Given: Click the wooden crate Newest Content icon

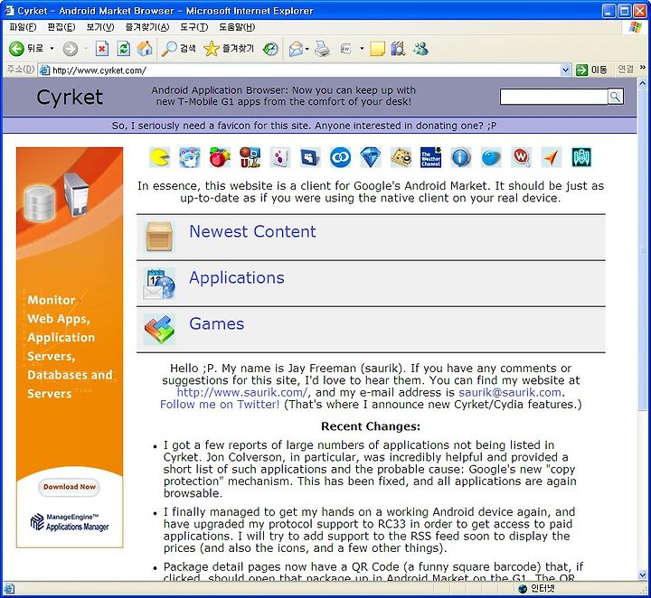Looking at the screenshot, I should click(x=159, y=237).
